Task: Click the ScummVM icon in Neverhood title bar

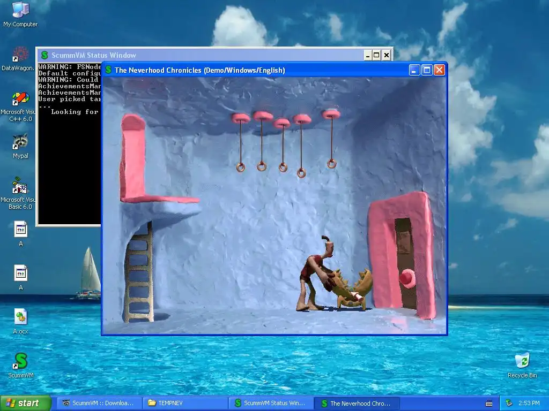Action: (108, 70)
